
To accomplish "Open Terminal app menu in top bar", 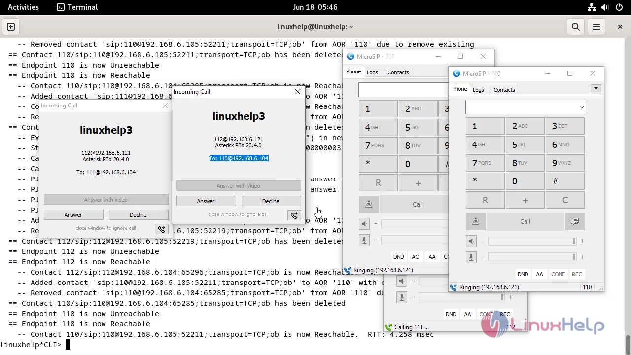I will 77,7.
